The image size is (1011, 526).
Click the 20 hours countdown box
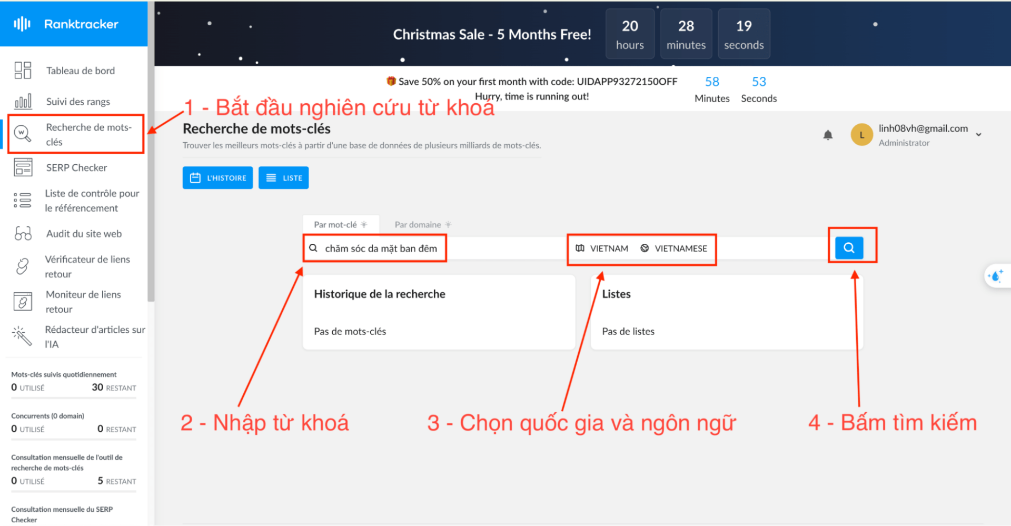coord(630,34)
